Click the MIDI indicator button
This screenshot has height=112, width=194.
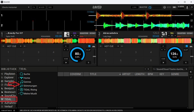click(169, 7)
